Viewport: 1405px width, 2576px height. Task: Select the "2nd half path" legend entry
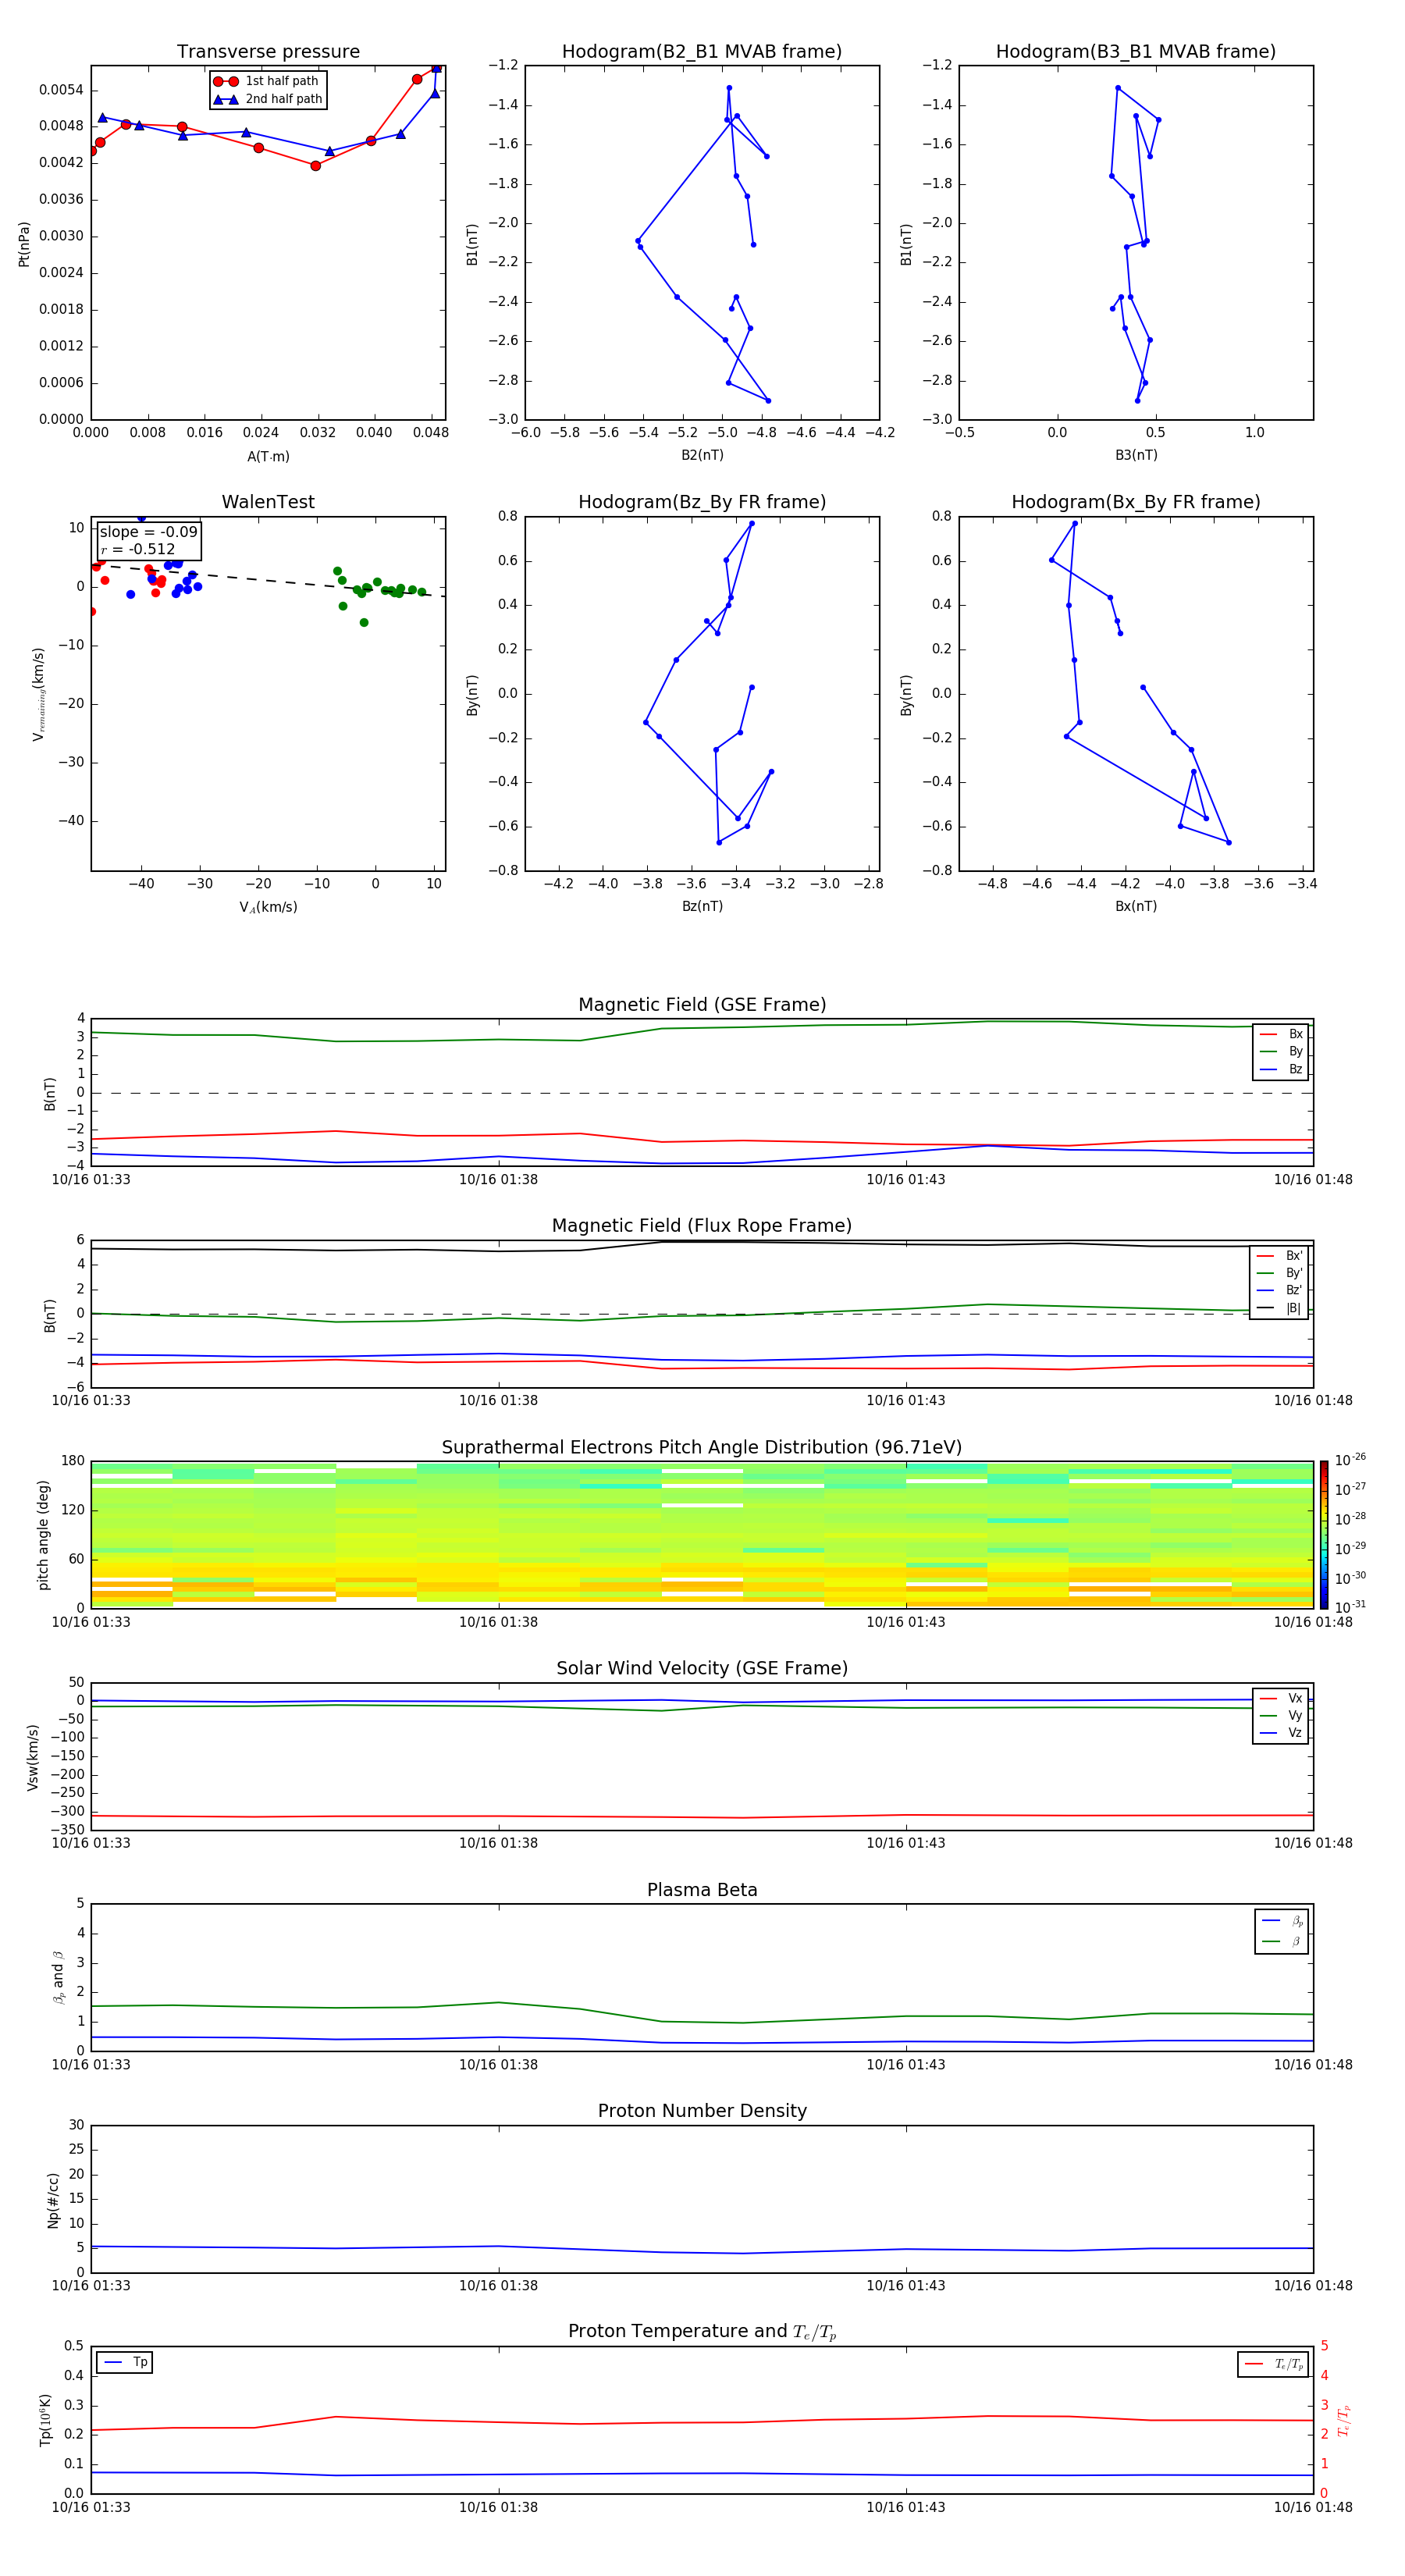[x=268, y=99]
